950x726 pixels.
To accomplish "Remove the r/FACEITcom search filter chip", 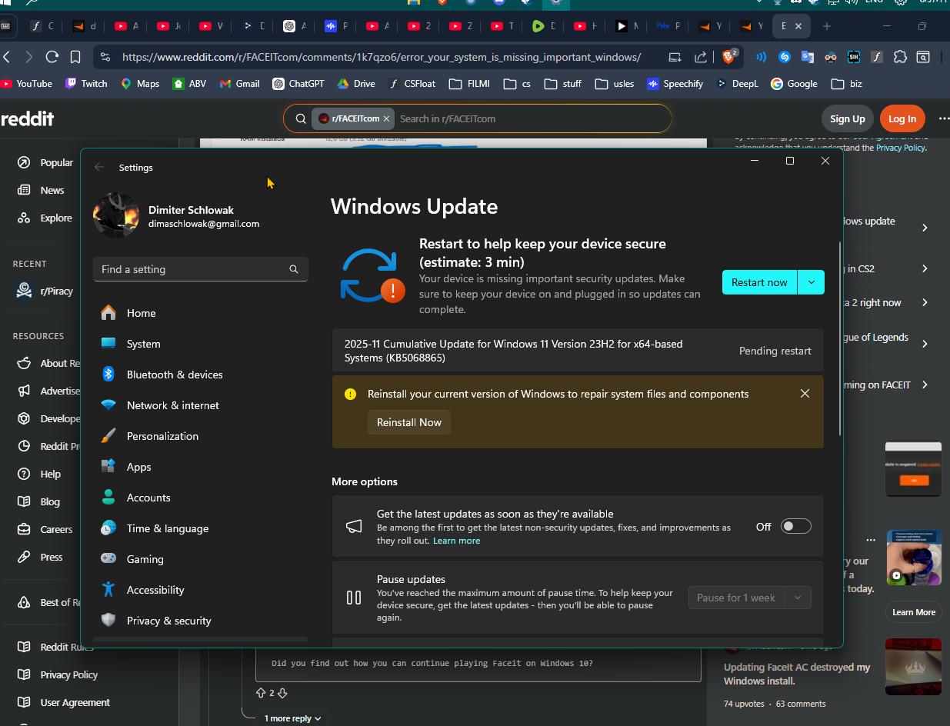I will 386,118.
